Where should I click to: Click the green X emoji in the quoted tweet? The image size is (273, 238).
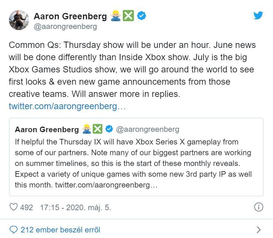click(x=98, y=129)
